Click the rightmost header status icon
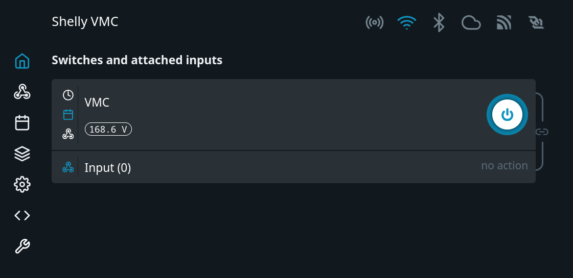Image resolution: width=573 pixels, height=278 pixels. click(536, 22)
